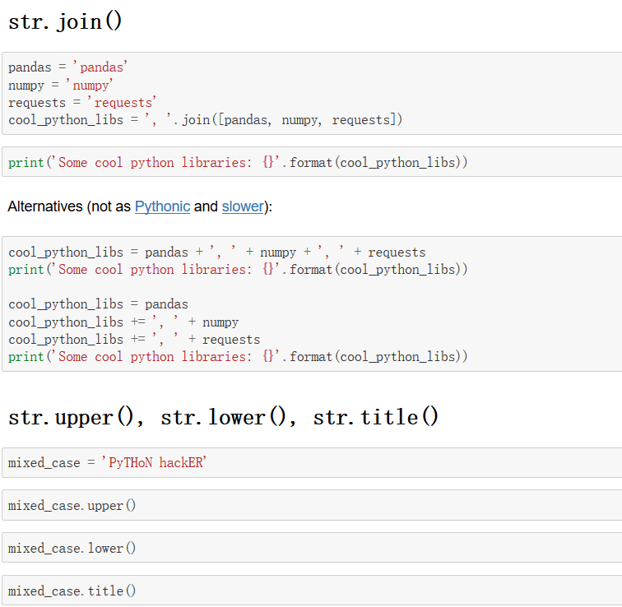Click the pandas + ', ' + numpy concatenation line

pos(217,253)
